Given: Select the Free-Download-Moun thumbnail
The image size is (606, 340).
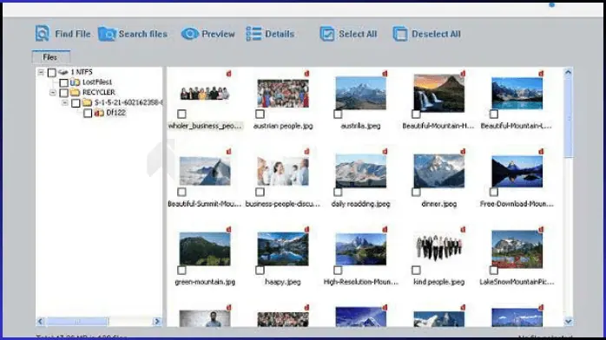Looking at the screenshot, I should tap(517, 171).
